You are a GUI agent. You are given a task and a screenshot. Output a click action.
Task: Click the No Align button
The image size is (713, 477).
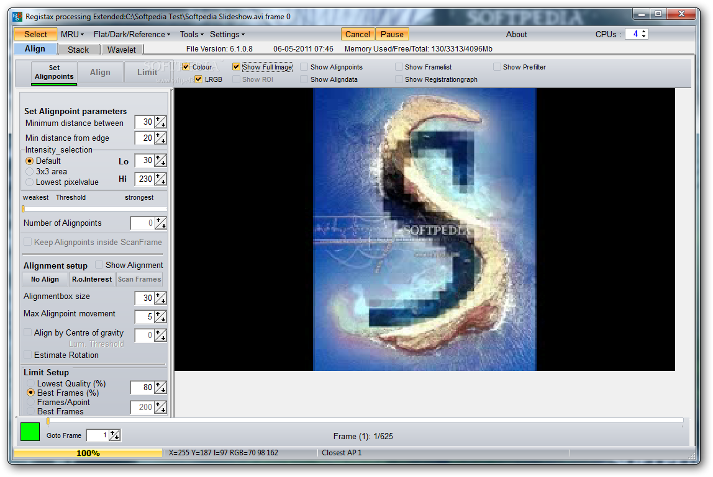[x=45, y=279]
